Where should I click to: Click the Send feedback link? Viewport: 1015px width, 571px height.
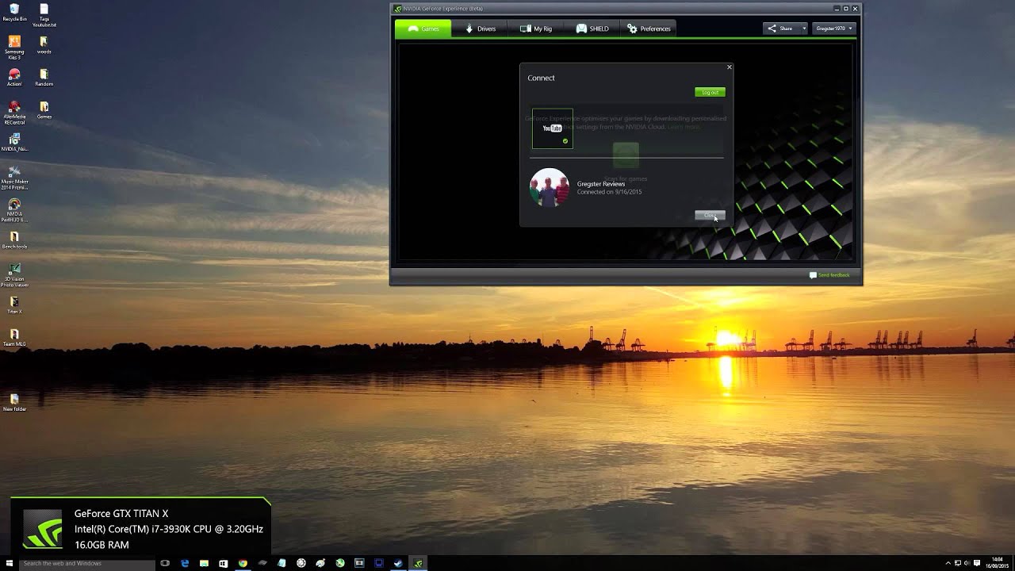(x=829, y=275)
